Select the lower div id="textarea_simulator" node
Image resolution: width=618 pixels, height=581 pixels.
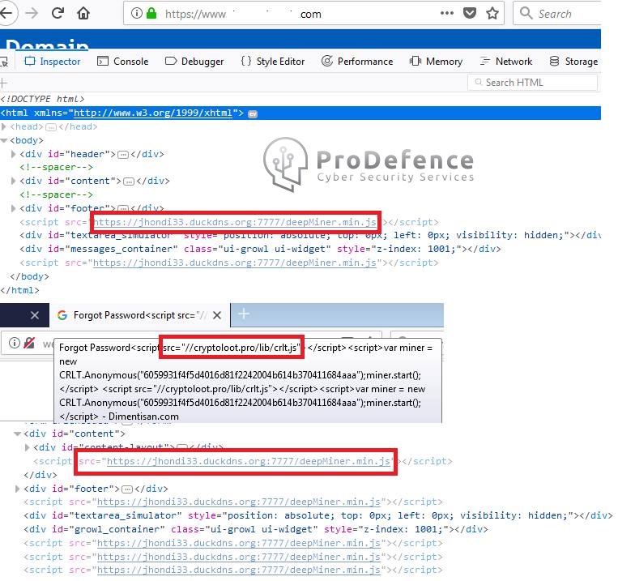[x=318, y=515]
